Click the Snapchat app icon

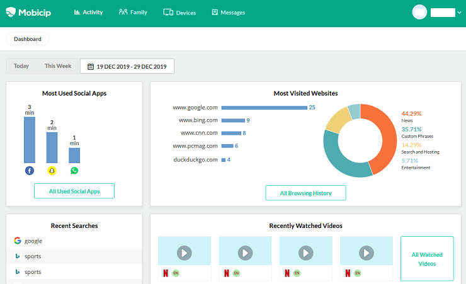pyautogui.click(x=52, y=171)
